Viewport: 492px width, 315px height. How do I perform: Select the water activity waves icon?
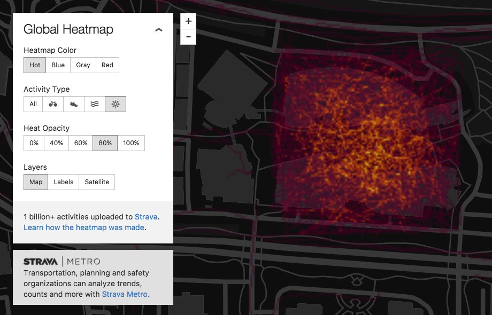tap(95, 104)
